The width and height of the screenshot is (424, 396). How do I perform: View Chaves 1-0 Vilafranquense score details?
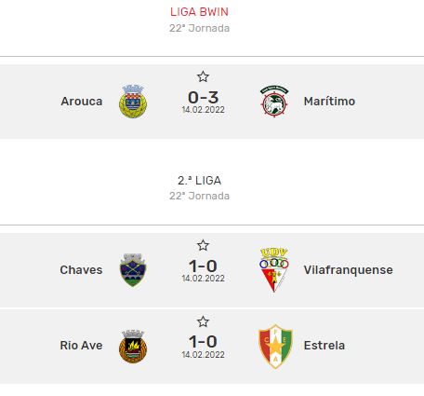204,266
